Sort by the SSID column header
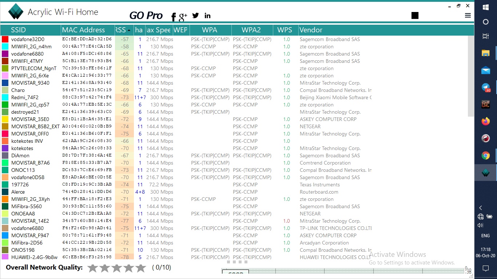Screen dimensions: 497x279 (18, 30)
